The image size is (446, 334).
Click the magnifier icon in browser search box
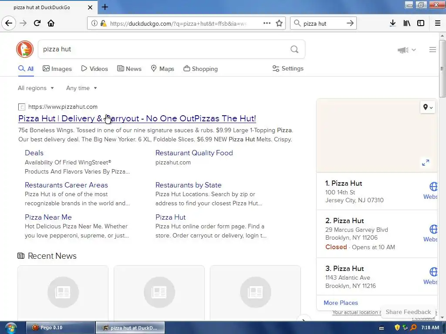pyautogui.click(x=297, y=23)
